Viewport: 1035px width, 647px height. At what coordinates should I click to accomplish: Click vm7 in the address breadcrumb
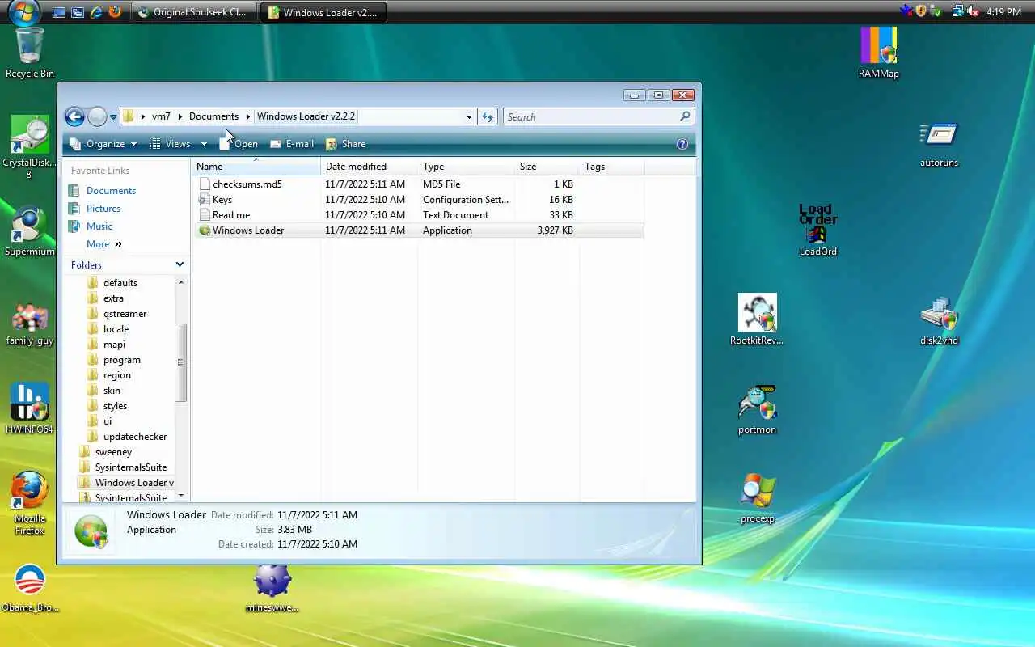161,116
